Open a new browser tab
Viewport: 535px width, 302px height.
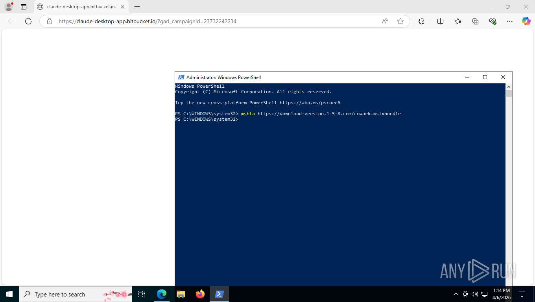click(137, 7)
